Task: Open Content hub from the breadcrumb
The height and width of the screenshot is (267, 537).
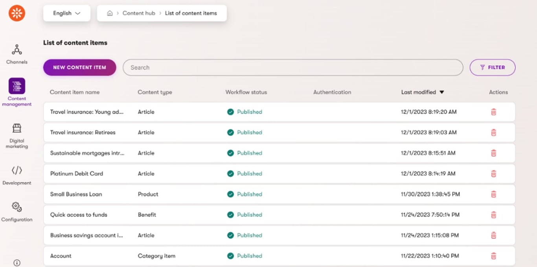Action: point(139,13)
